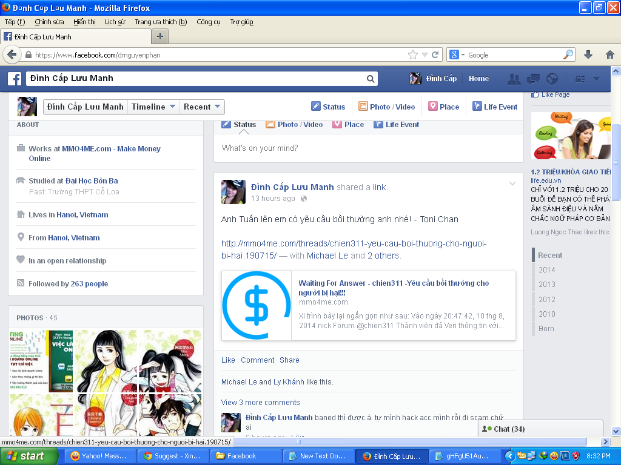Open the English course ad image
The image size is (621, 465).
pos(570,135)
